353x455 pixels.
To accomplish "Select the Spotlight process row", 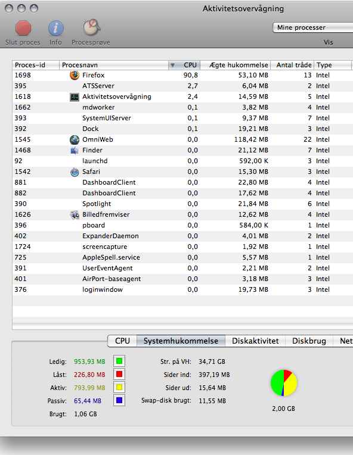I will tap(182, 204).
